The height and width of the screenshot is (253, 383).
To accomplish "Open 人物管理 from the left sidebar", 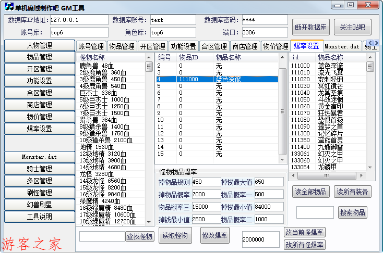I will point(40,45).
